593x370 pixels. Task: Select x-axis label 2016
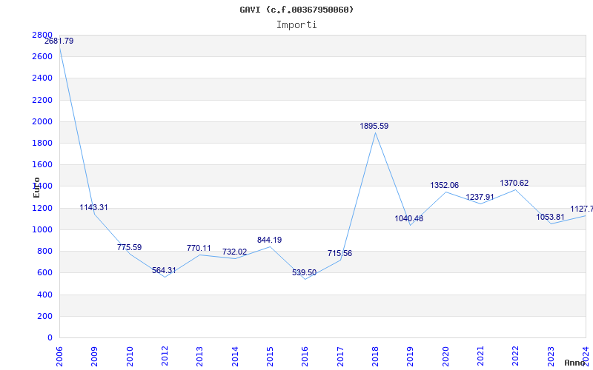305,357
